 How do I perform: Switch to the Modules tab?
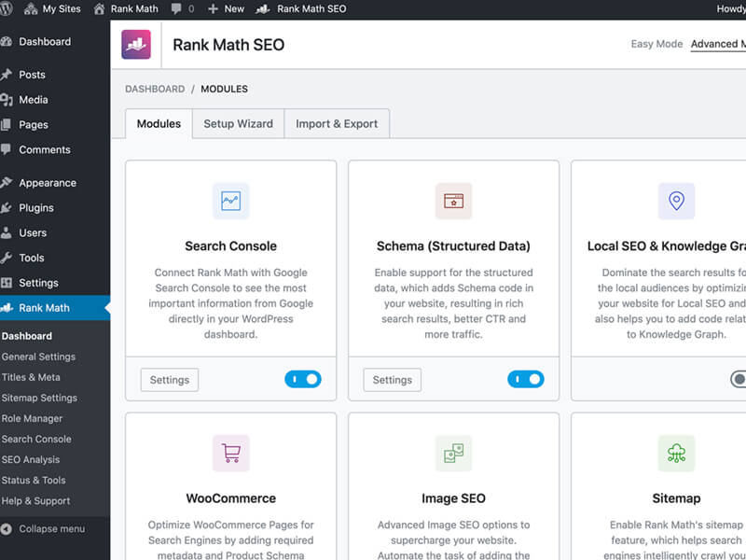click(159, 124)
